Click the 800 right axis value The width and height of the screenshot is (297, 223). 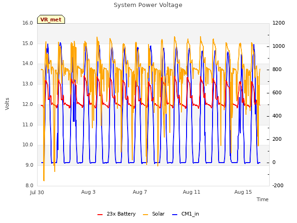click(x=277, y=69)
